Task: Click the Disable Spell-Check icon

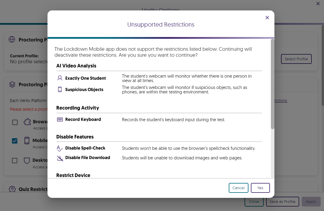Action: coord(60,148)
